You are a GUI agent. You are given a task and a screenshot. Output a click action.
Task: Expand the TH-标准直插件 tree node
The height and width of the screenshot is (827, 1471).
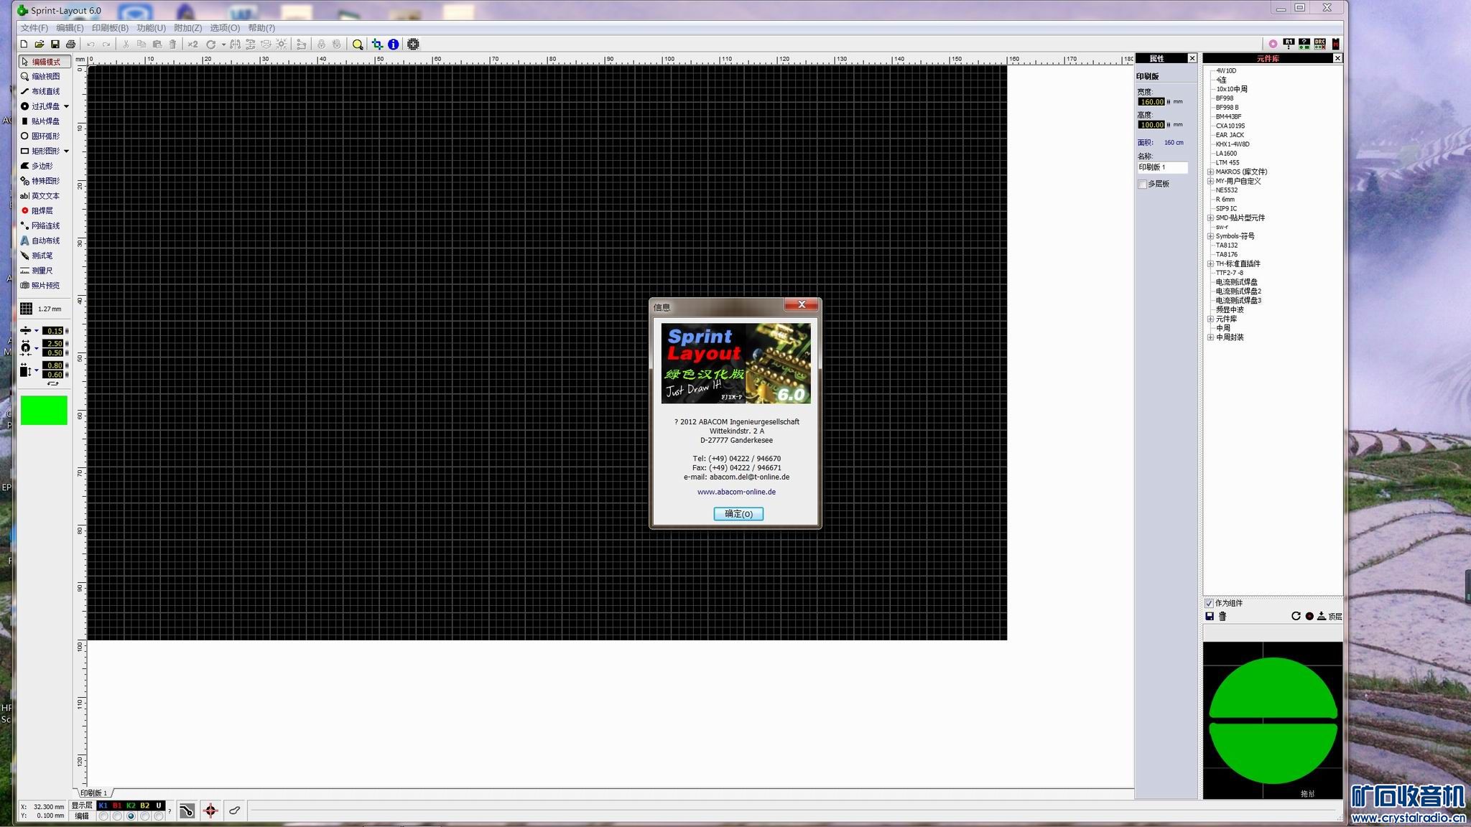click(x=1210, y=263)
